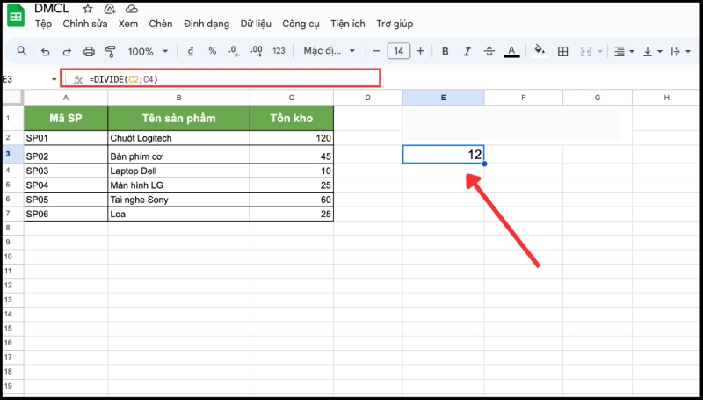Toggle italic formatting
703x400 pixels.
[x=468, y=51]
